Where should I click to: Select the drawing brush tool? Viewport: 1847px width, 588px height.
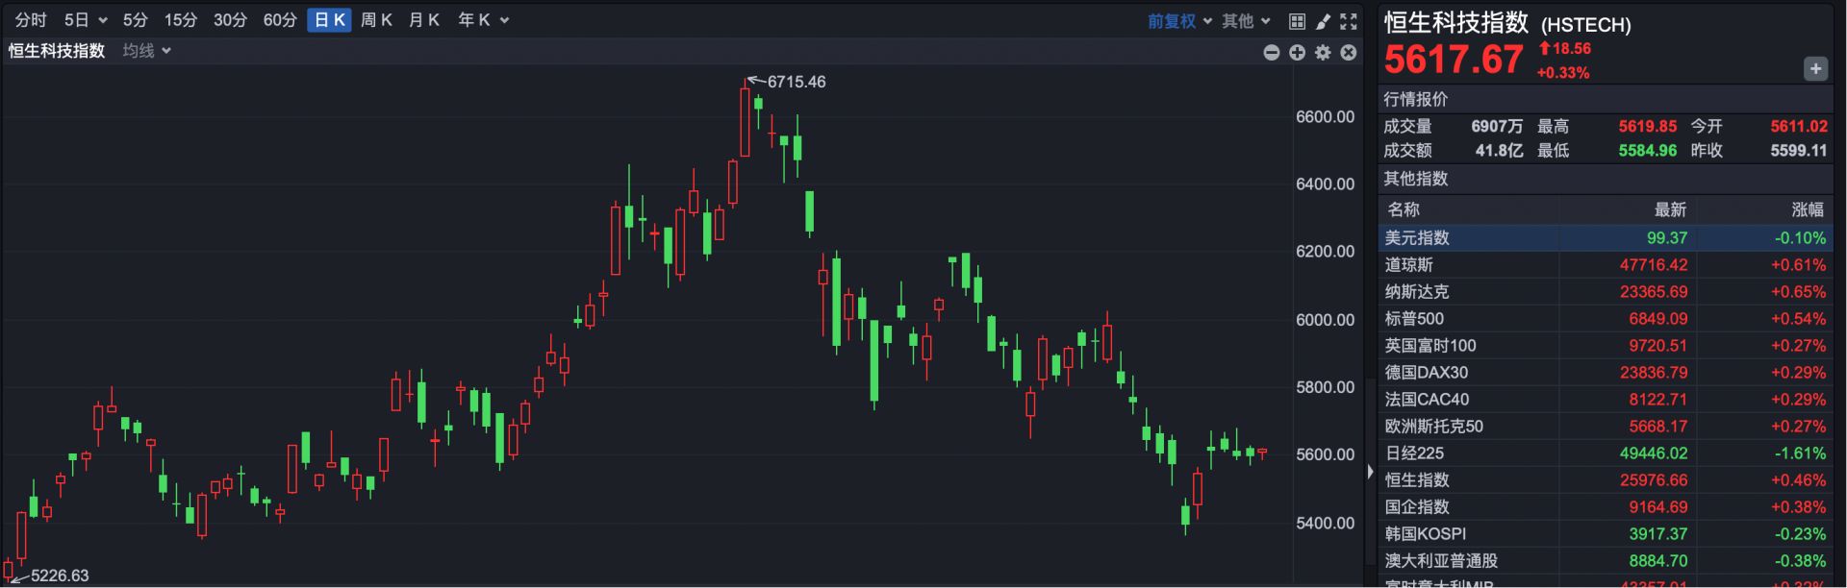(x=1323, y=21)
